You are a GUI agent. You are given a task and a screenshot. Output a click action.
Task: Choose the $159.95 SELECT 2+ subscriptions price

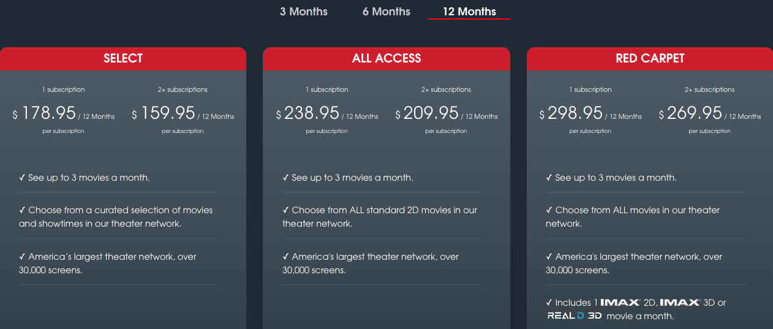(168, 113)
